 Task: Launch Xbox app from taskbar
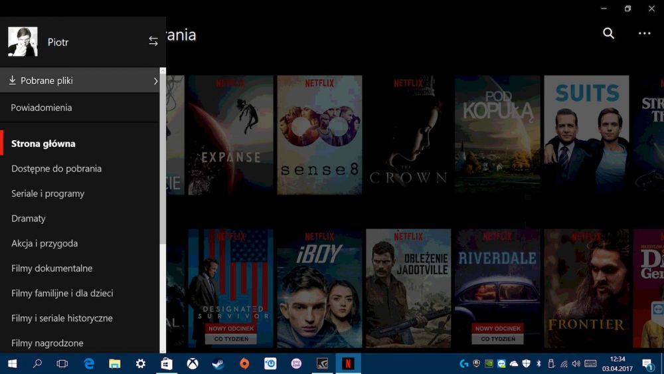[193, 363]
